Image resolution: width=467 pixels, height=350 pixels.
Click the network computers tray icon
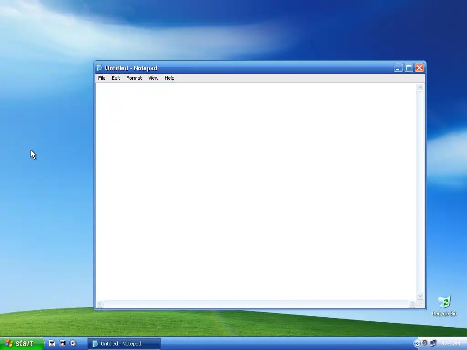[x=433, y=344]
